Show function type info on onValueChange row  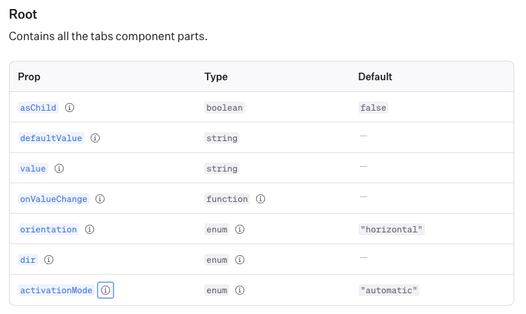pos(261,199)
